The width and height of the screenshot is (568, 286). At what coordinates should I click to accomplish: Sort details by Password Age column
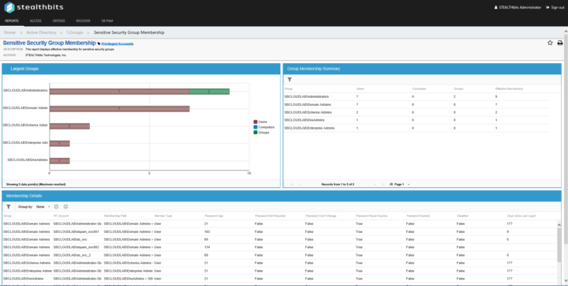tap(214, 216)
